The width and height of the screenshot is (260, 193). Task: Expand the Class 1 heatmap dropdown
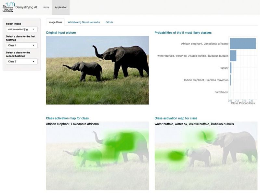click(21, 45)
